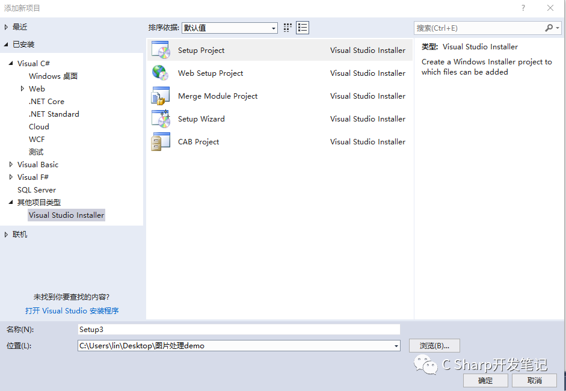Choose Web Setup Project template name

coord(211,73)
